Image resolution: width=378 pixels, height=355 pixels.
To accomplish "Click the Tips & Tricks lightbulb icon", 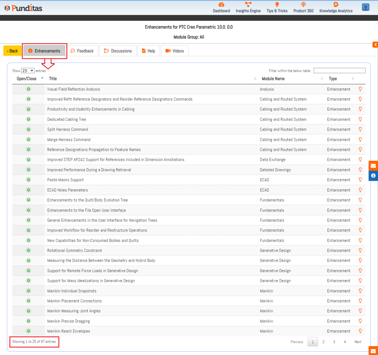I will coord(277,5).
